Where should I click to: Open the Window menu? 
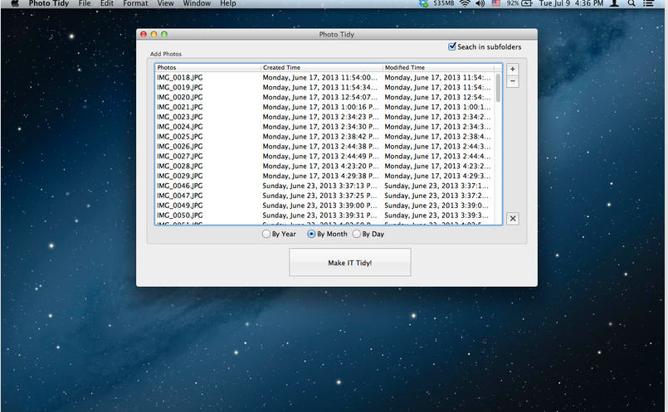click(x=197, y=3)
